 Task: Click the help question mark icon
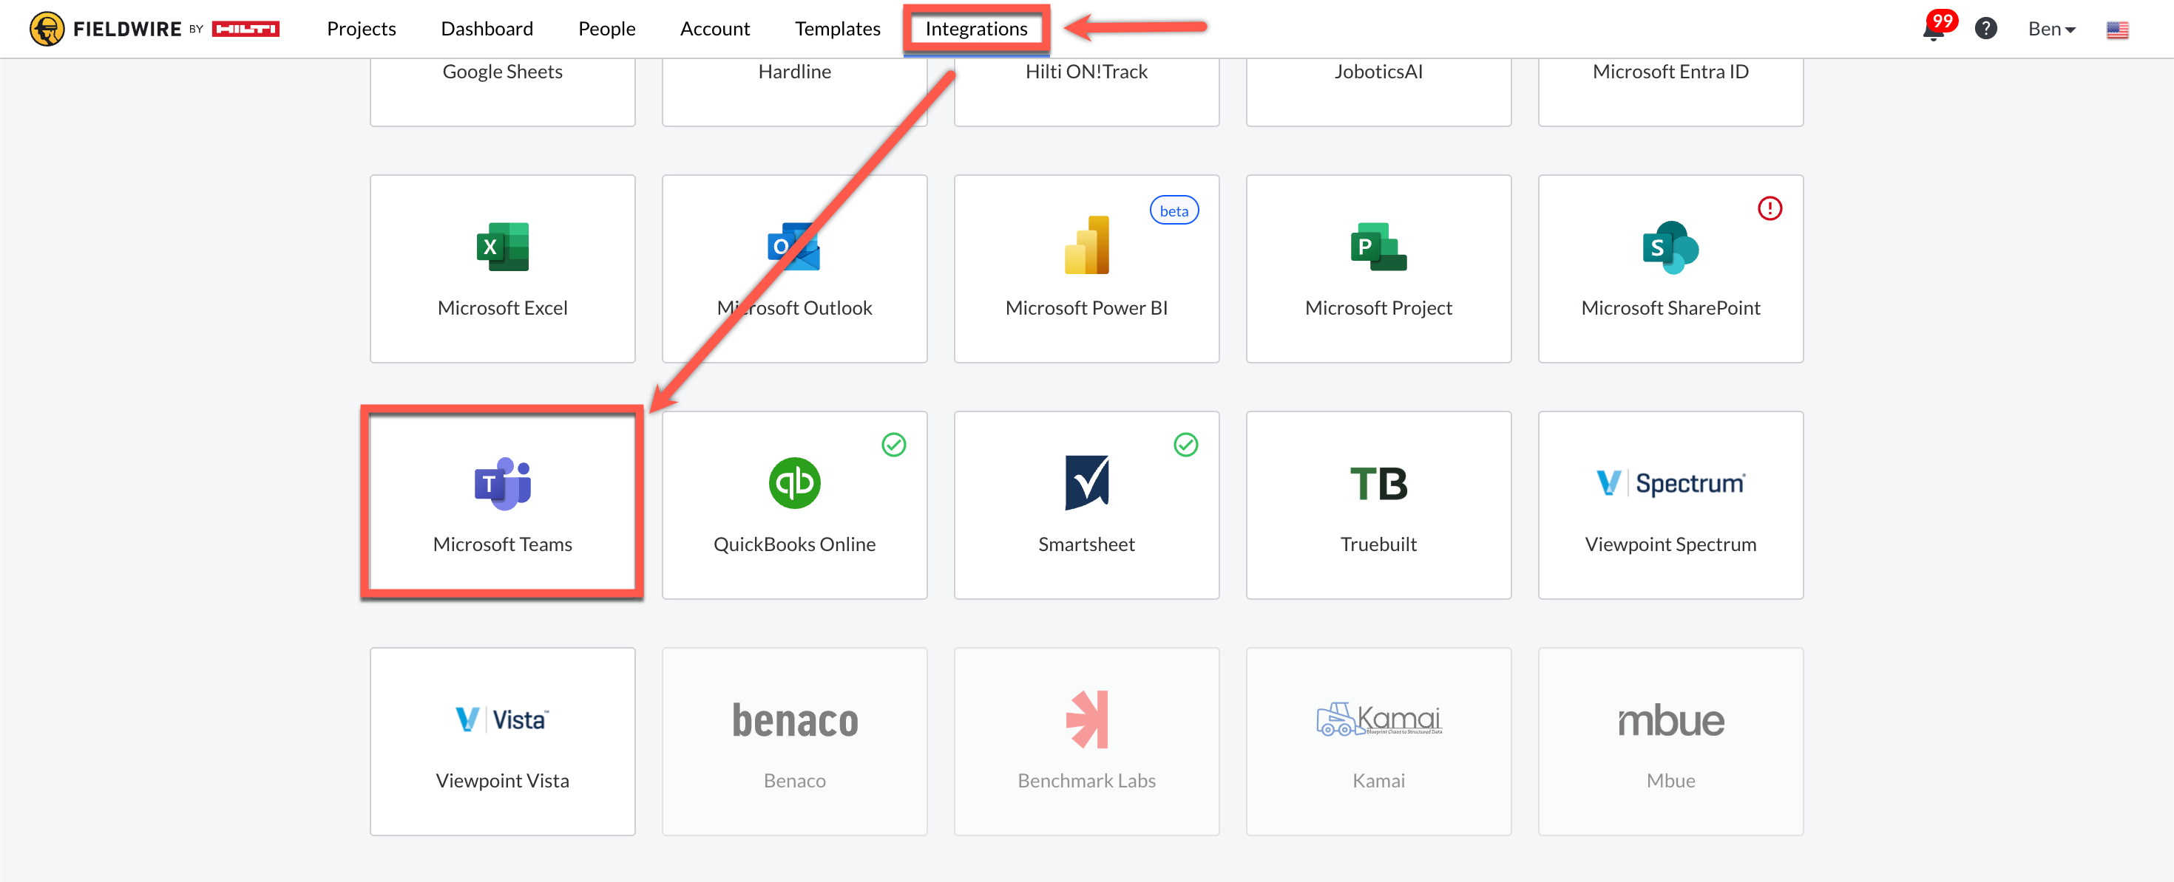[x=1985, y=29]
